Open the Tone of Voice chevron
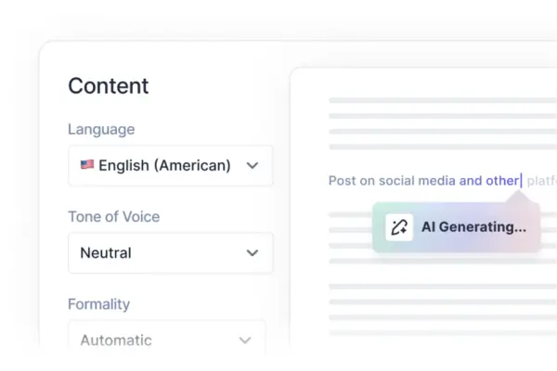This screenshot has width=557, height=371. pyautogui.click(x=253, y=253)
